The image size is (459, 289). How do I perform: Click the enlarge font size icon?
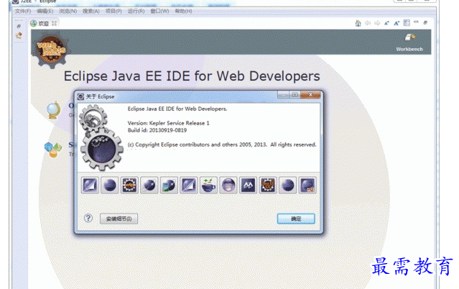coord(397,23)
